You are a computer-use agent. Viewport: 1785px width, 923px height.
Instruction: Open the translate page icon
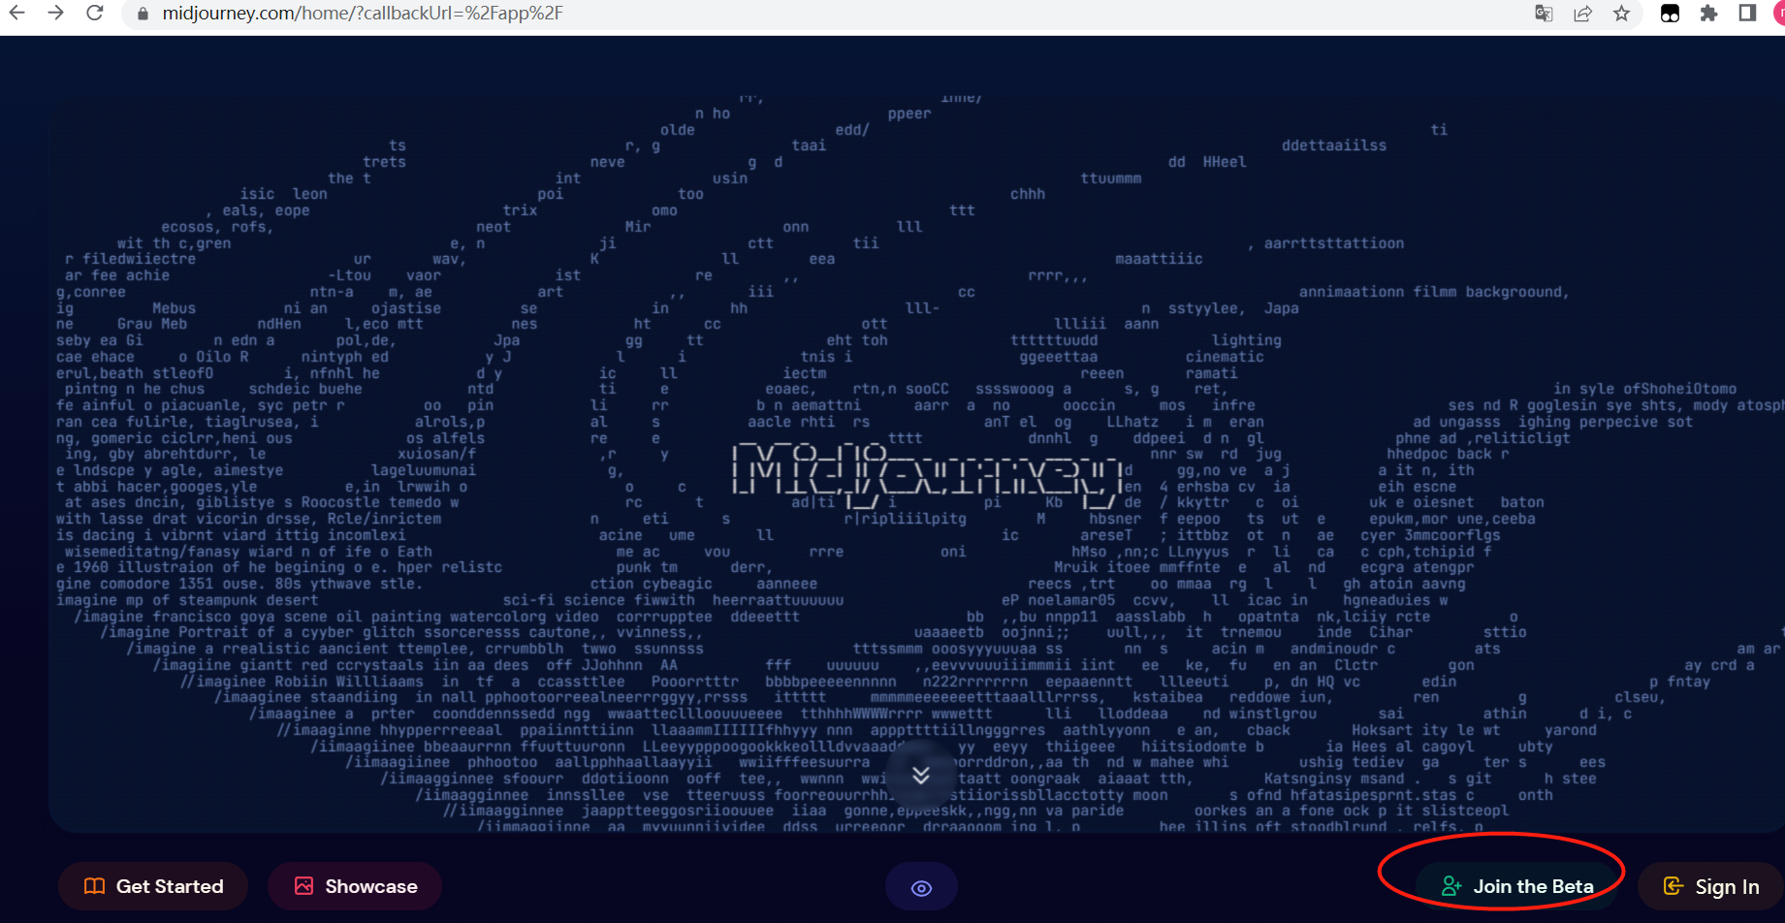click(x=1544, y=14)
